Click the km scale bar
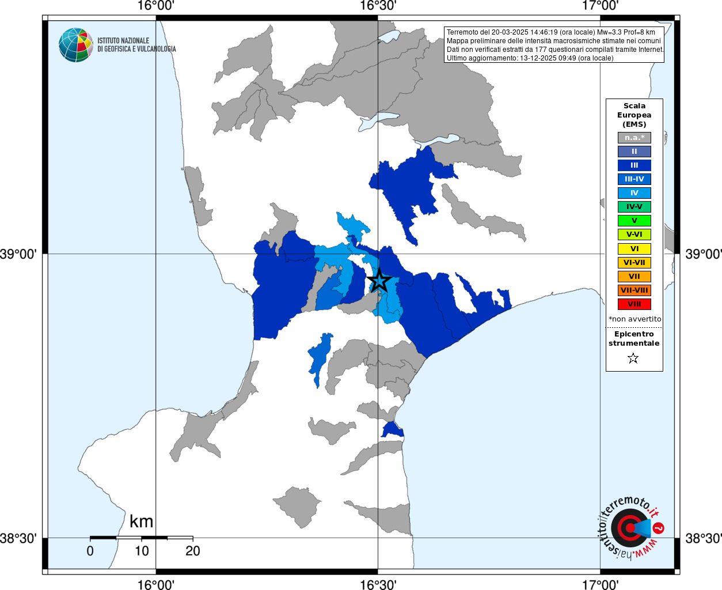 142,538
